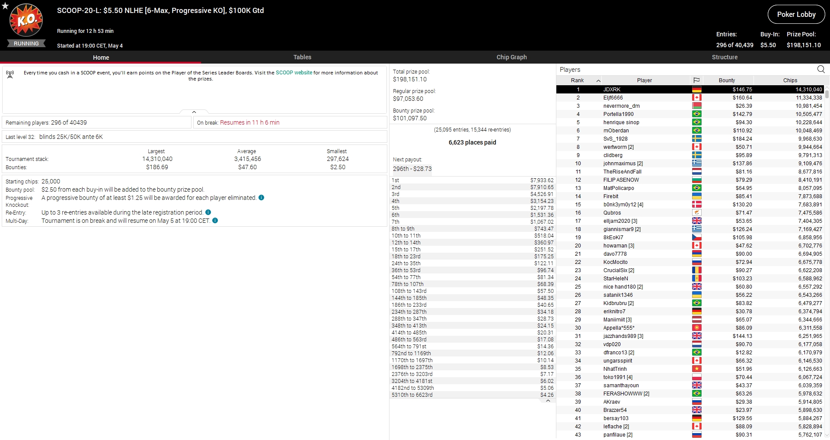This screenshot has width=830, height=440.
Task: Click elljam2020's UK flag icon
Action: [x=696, y=221]
